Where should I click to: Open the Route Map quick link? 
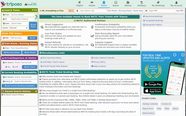click(138, 11)
